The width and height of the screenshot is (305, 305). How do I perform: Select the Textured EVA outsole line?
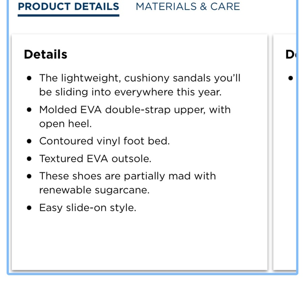pyautogui.click(x=95, y=159)
